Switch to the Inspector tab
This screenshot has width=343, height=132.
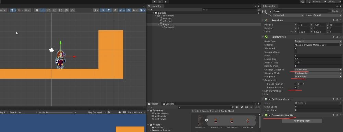click(x=269, y=6)
